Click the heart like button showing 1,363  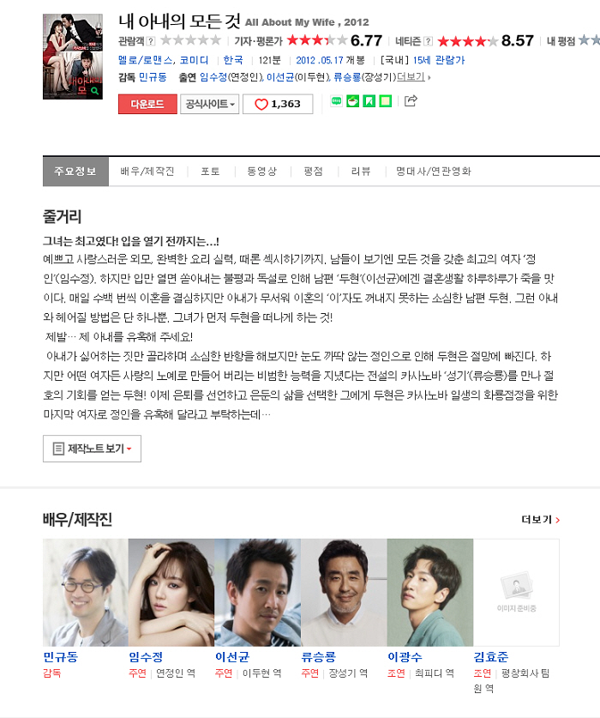tap(278, 104)
